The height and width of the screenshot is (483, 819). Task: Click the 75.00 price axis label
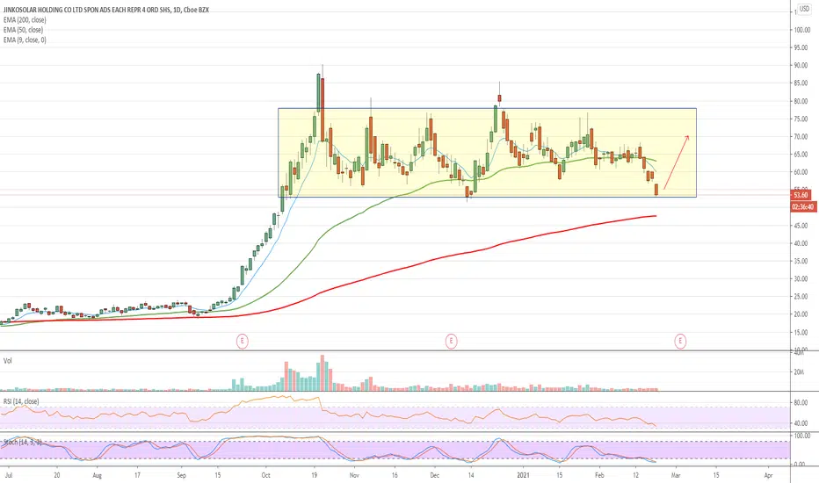pos(801,119)
